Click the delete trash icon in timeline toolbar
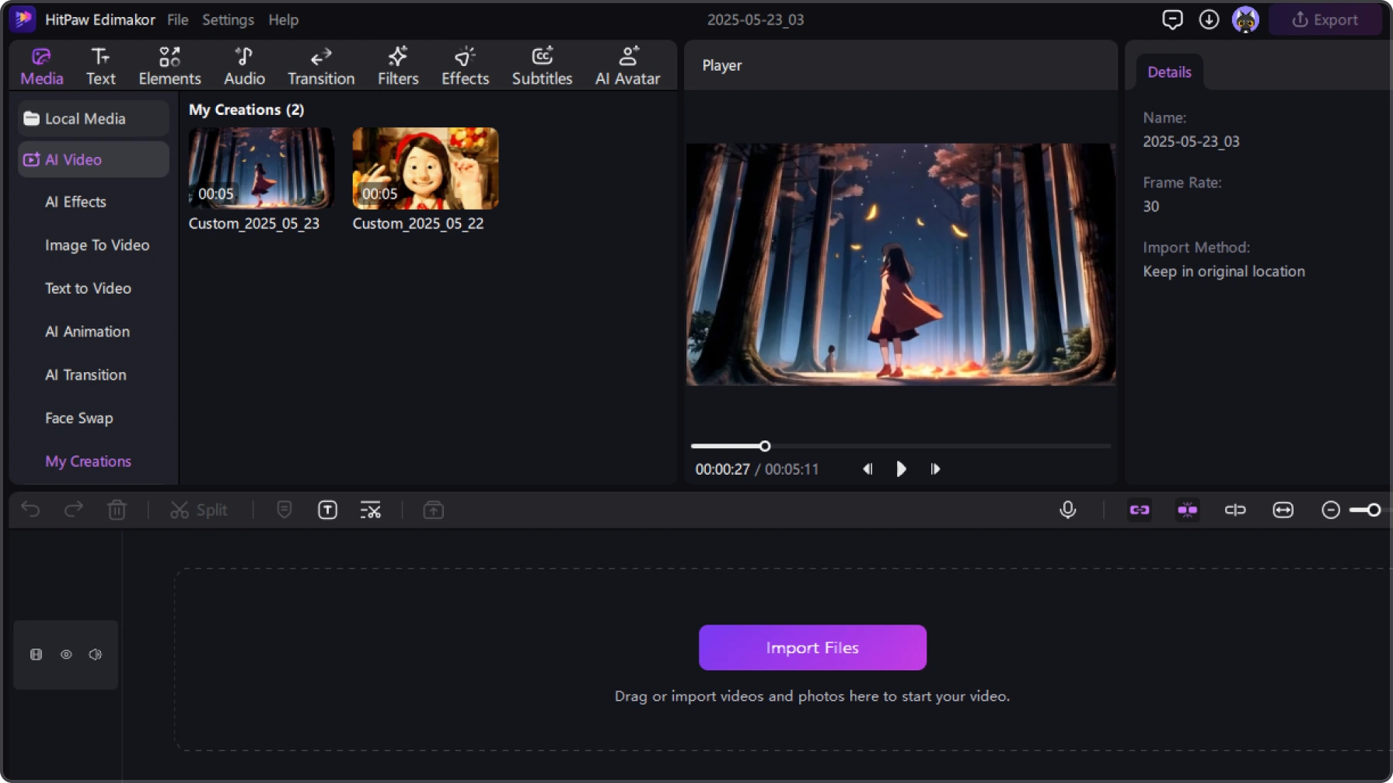Screen dimensions: 1393x783 point(117,510)
